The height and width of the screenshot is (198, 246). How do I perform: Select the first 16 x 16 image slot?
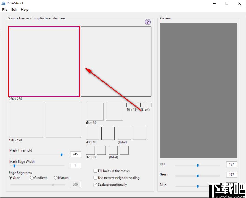(129, 105)
